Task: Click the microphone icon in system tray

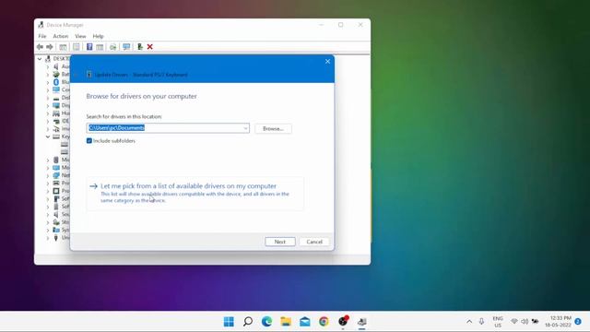Action: coord(481,321)
